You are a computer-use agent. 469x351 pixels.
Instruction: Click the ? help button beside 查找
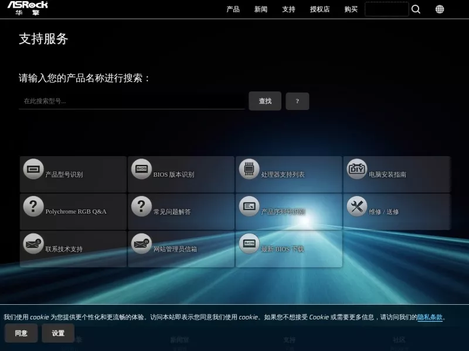click(297, 101)
